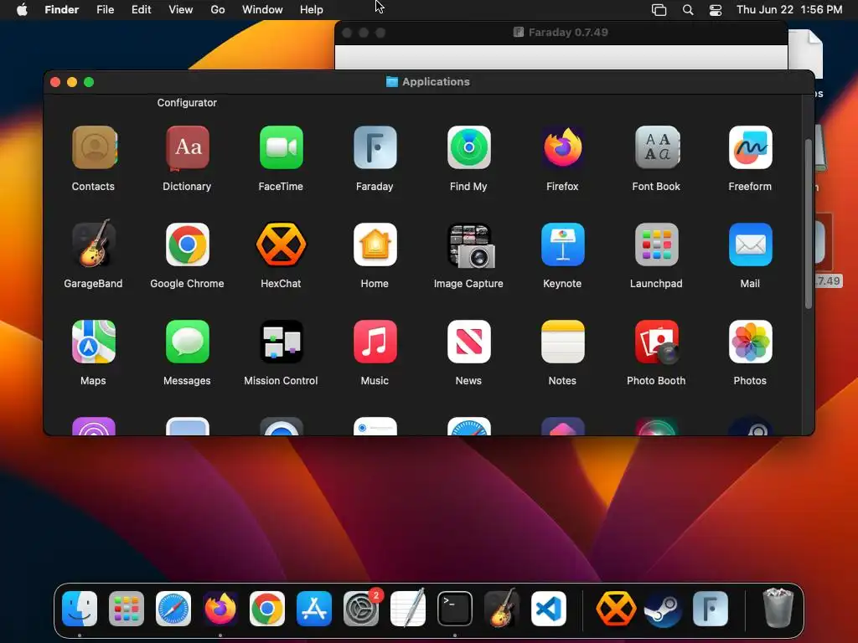Open Control Center in menu bar
The width and height of the screenshot is (858, 643).
click(716, 10)
